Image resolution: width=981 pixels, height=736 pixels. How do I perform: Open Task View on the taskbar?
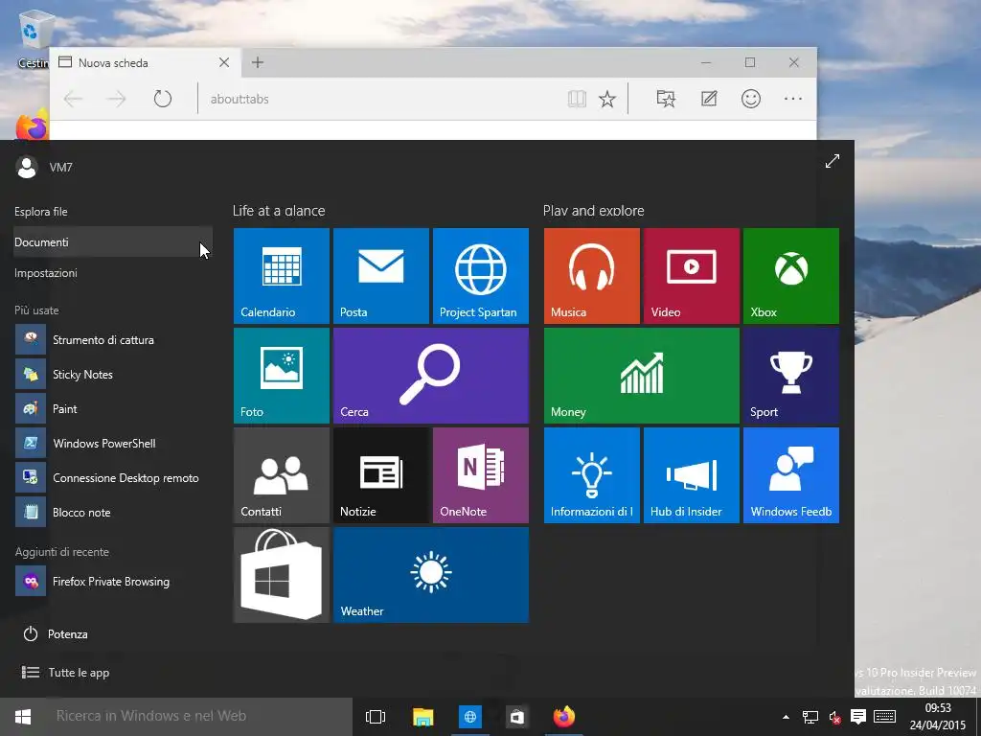tap(376, 717)
